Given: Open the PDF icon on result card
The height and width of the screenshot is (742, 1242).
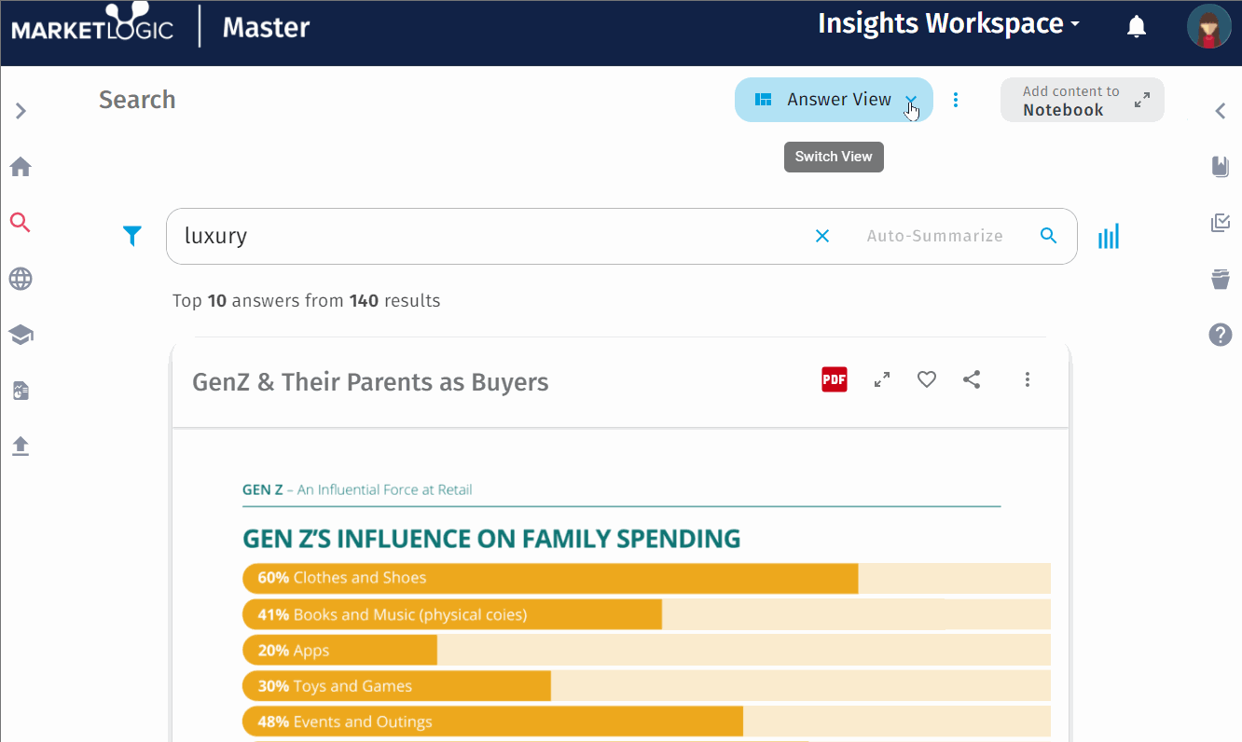Looking at the screenshot, I should (835, 379).
